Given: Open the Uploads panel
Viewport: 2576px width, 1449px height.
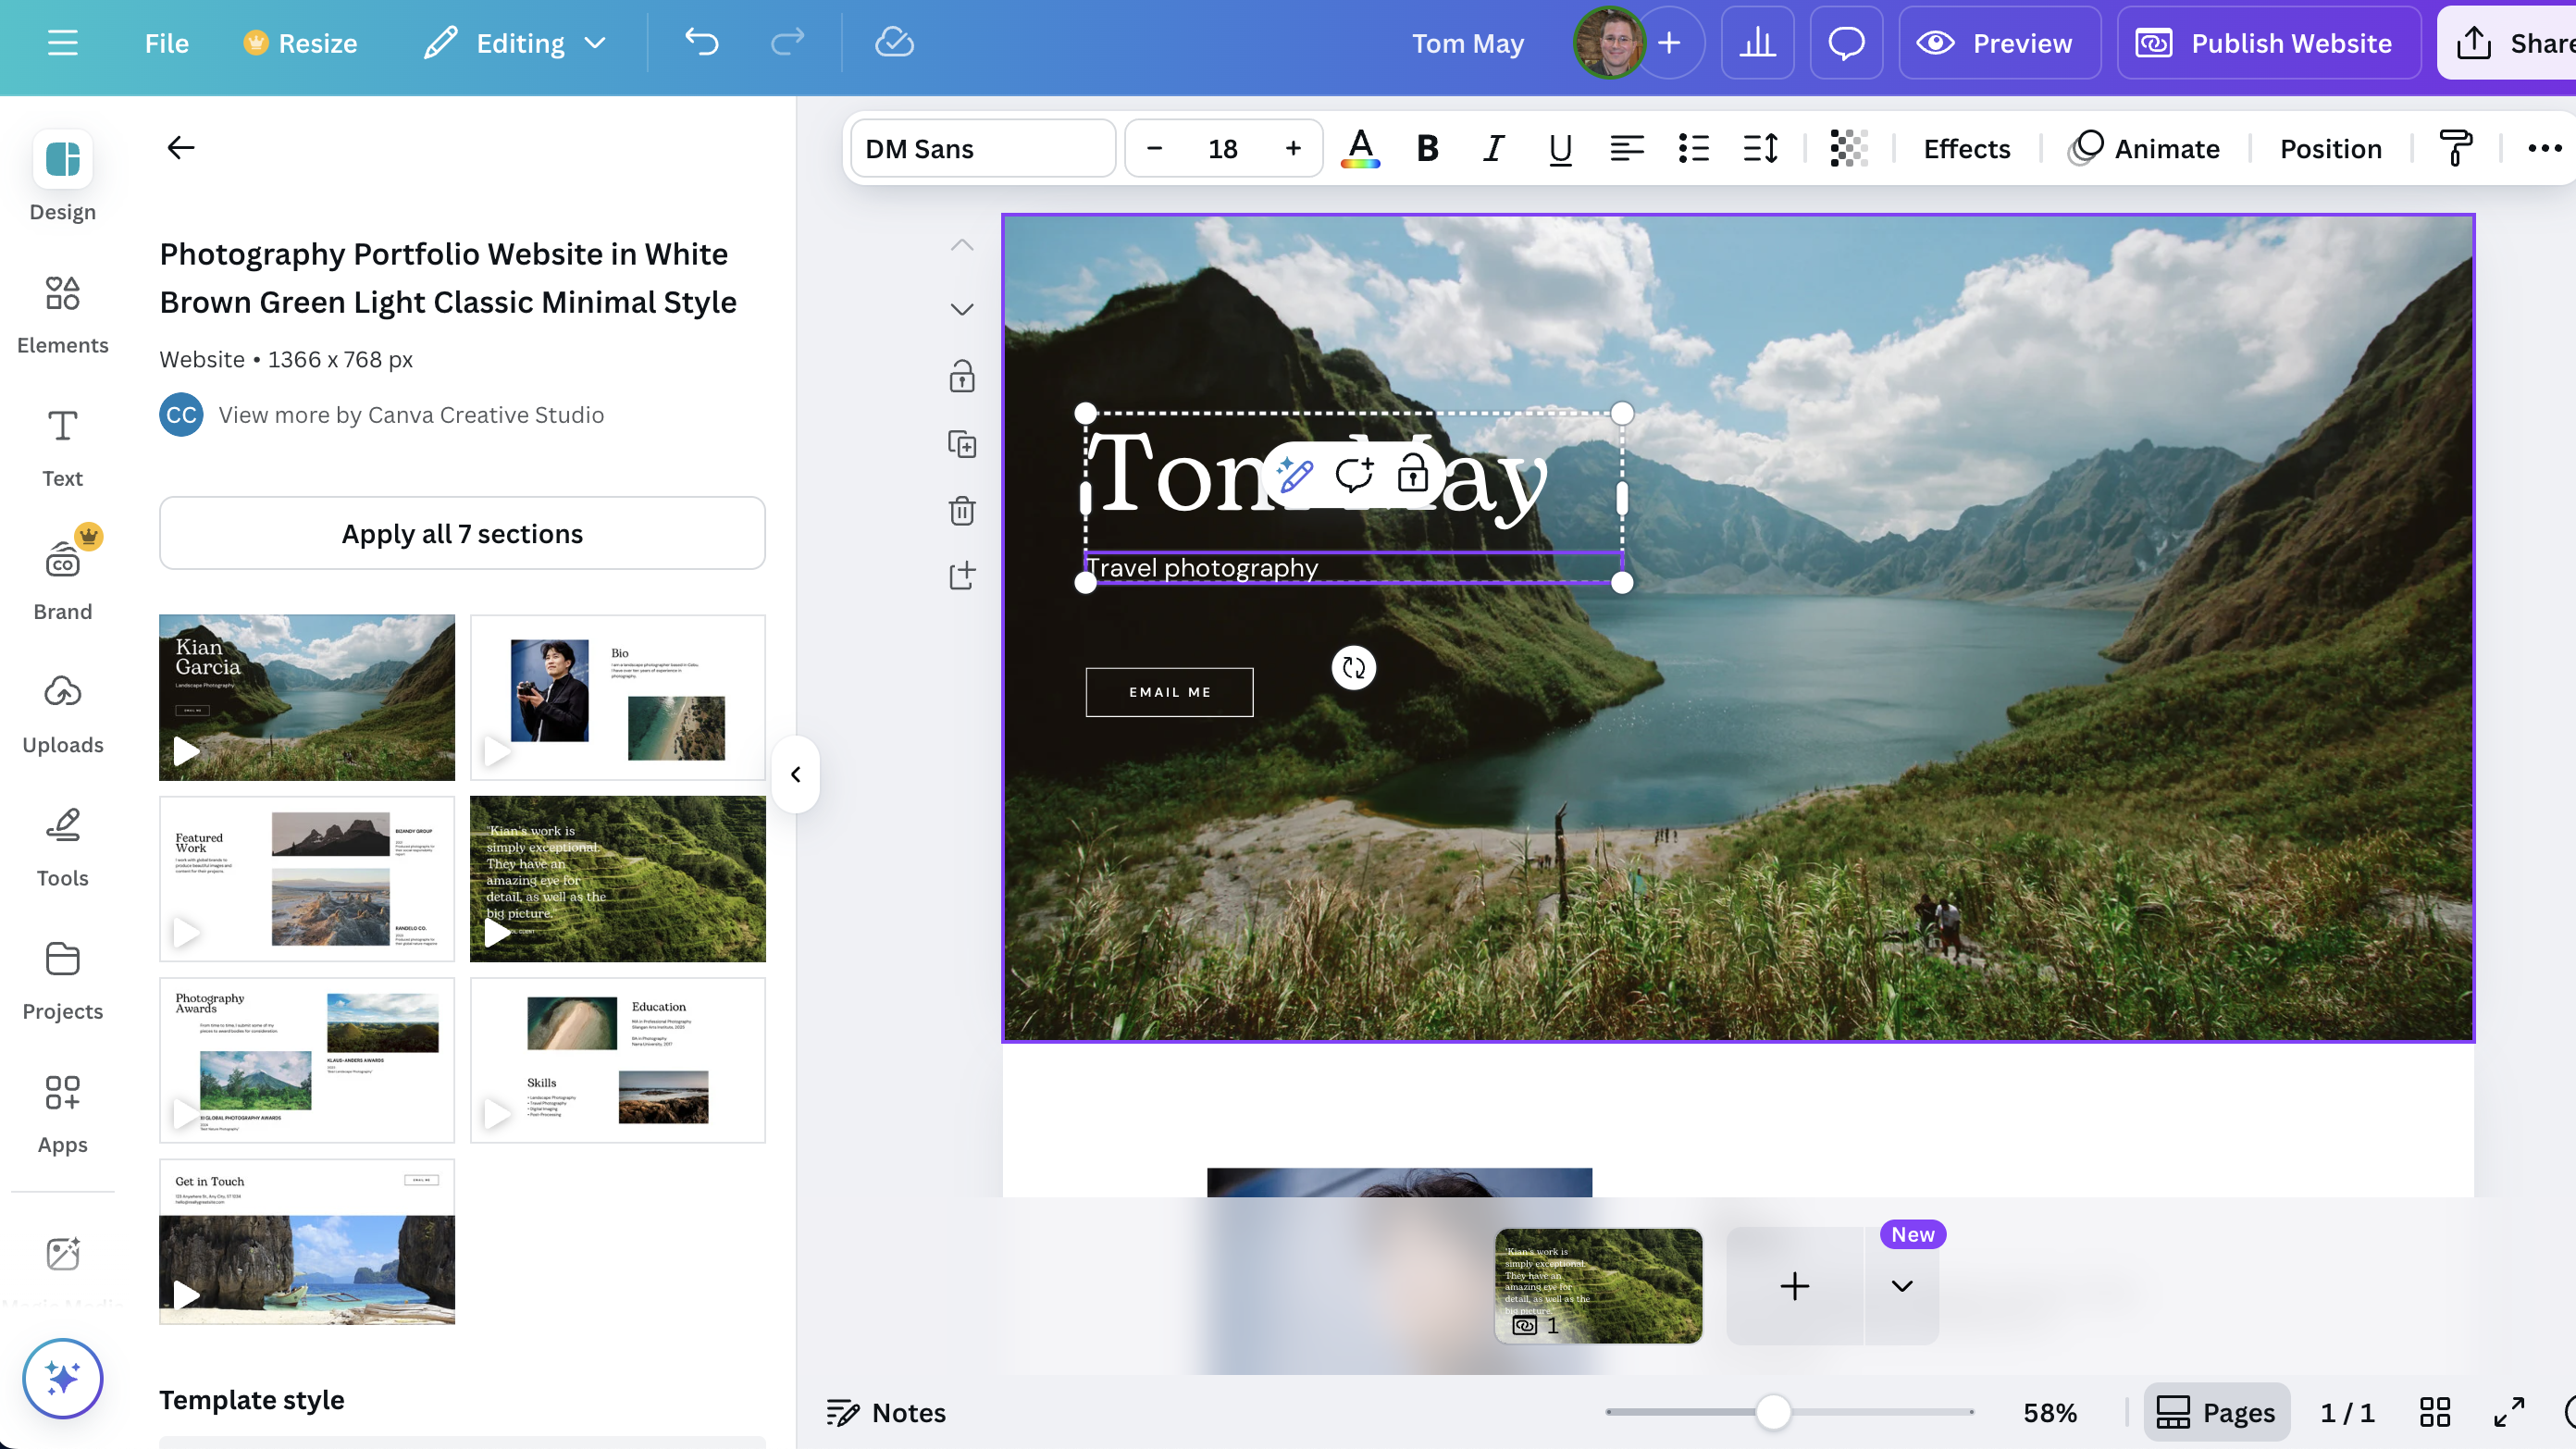Looking at the screenshot, I should 62,714.
